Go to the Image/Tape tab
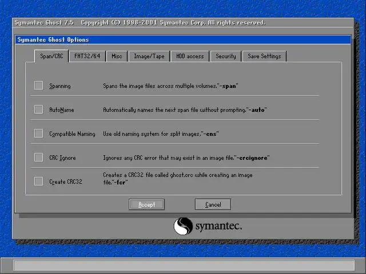The width and height of the screenshot is (366, 274). coord(149,56)
